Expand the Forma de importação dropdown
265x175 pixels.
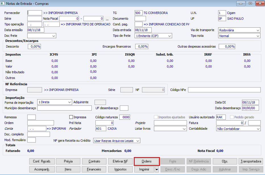click(x=55, y=102)
